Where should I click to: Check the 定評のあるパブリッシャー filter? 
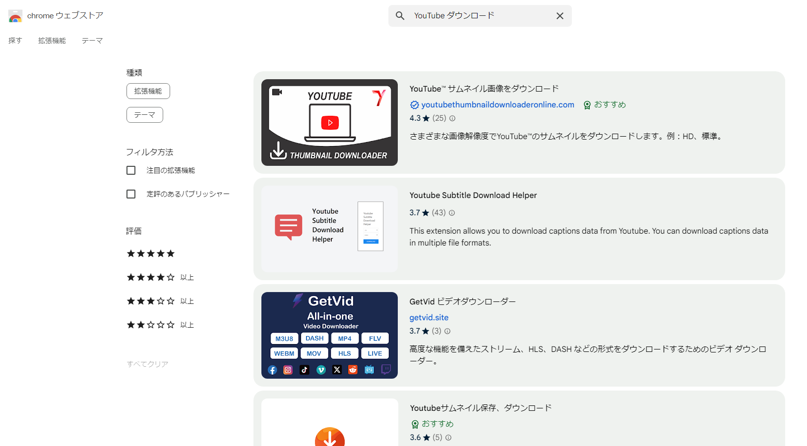point(131,194)
